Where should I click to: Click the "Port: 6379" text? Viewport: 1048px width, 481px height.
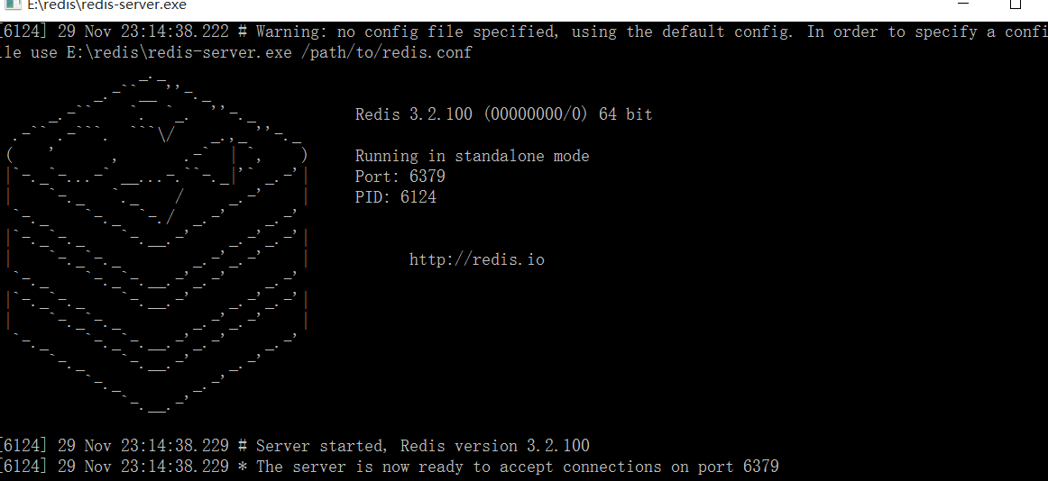pyautogui.click(x=400, y=177)
